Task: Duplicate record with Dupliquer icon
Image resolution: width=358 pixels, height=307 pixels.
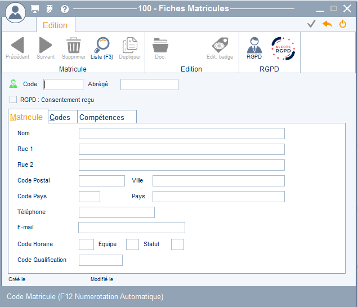Action: (130, 45)
